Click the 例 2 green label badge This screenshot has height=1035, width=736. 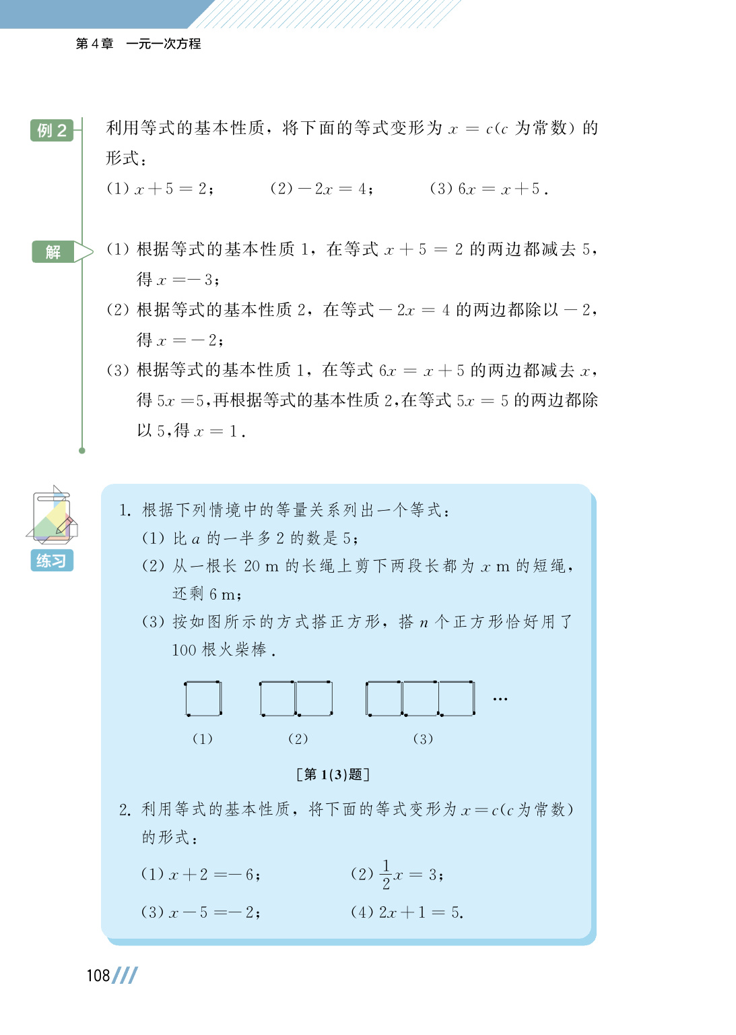(x=52, y=130)
